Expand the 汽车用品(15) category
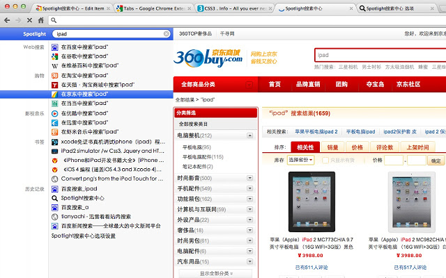 [249, 261]
